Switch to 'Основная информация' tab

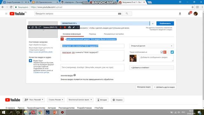click(x=72, y=34)
